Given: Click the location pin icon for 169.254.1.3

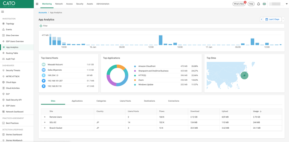Looking at the screenshot, I should 43,75.
